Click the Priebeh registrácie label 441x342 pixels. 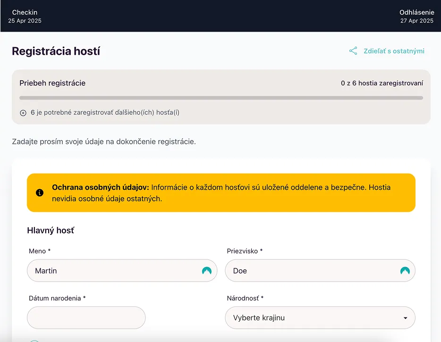52,83
